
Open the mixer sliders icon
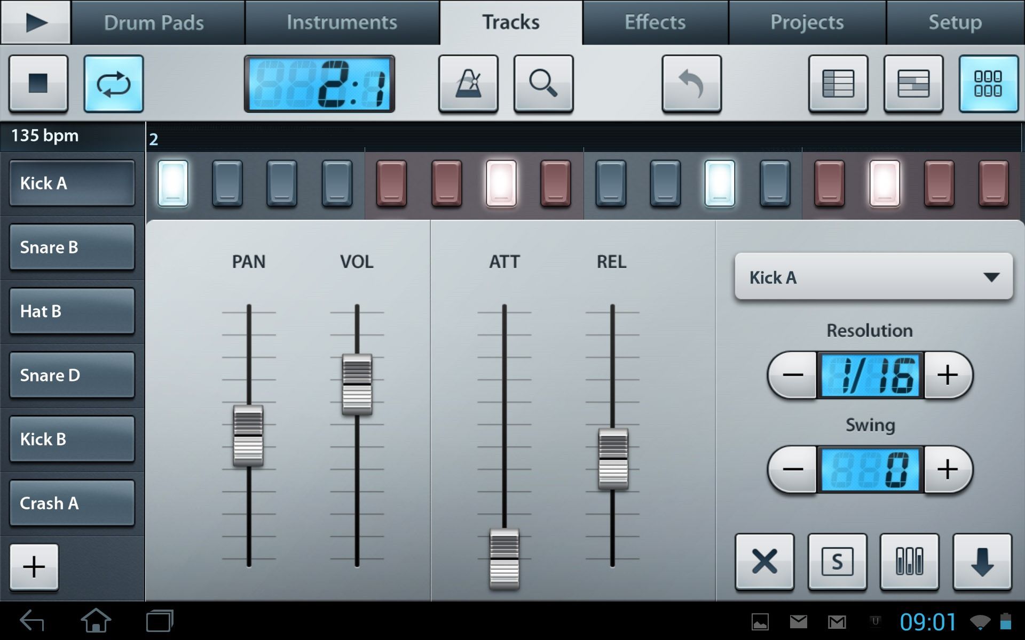pos(909,562)
